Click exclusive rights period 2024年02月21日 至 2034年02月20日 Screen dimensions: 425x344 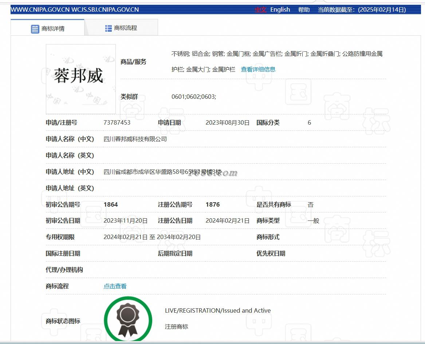tap(152, 237)
